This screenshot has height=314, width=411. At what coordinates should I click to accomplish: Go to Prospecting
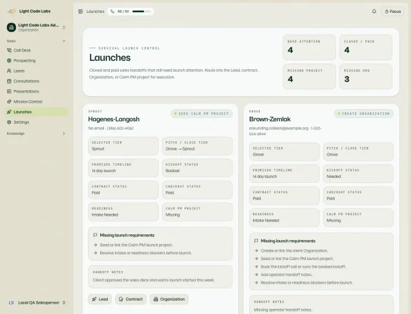[37, 60]
